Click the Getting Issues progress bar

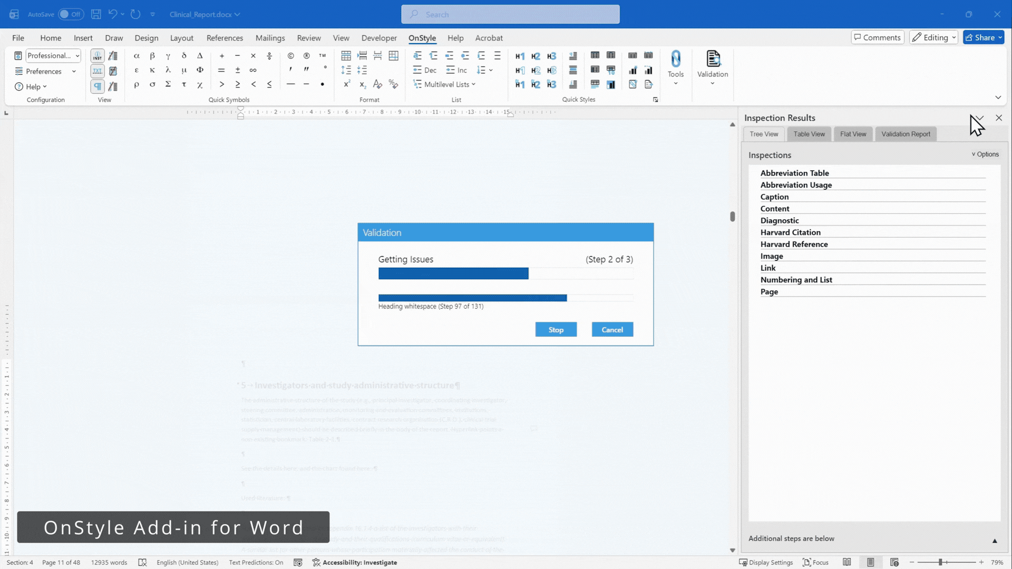pos(506,273)
